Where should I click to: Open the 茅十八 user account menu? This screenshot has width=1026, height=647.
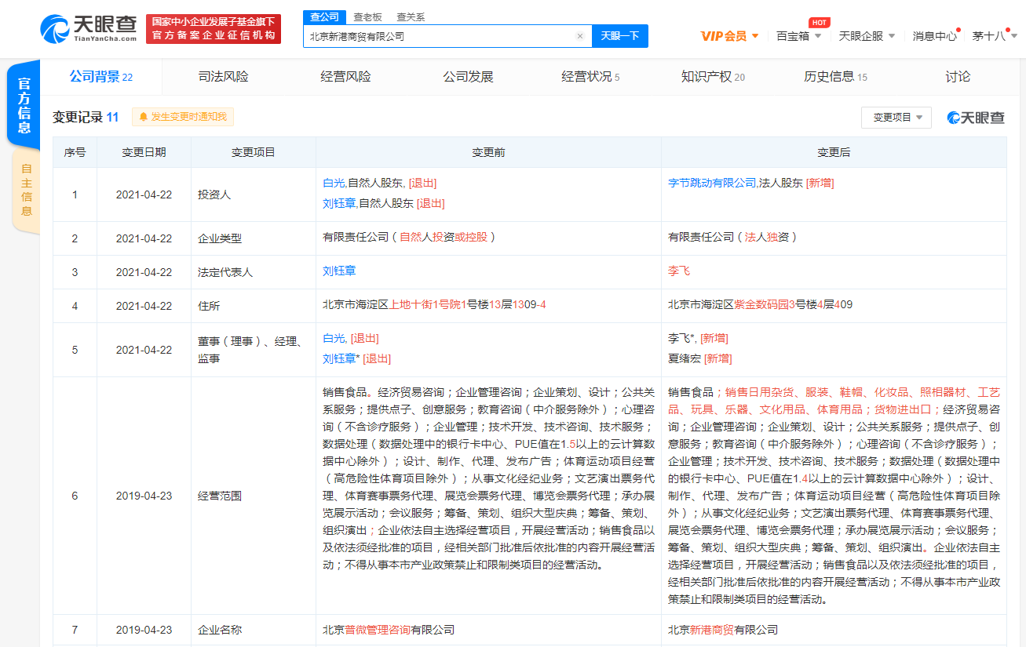click(x=993, y=36)
